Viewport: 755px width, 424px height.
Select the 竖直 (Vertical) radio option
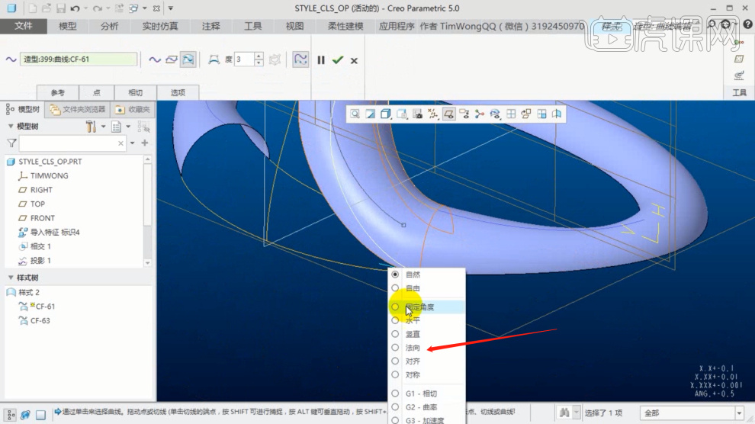(x=395, y=334)
